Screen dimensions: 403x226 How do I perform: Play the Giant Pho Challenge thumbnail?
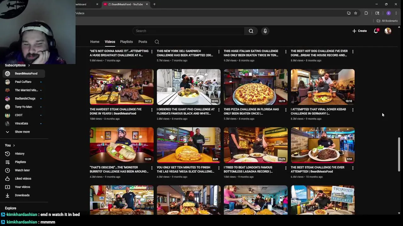[x=189, y=87]
